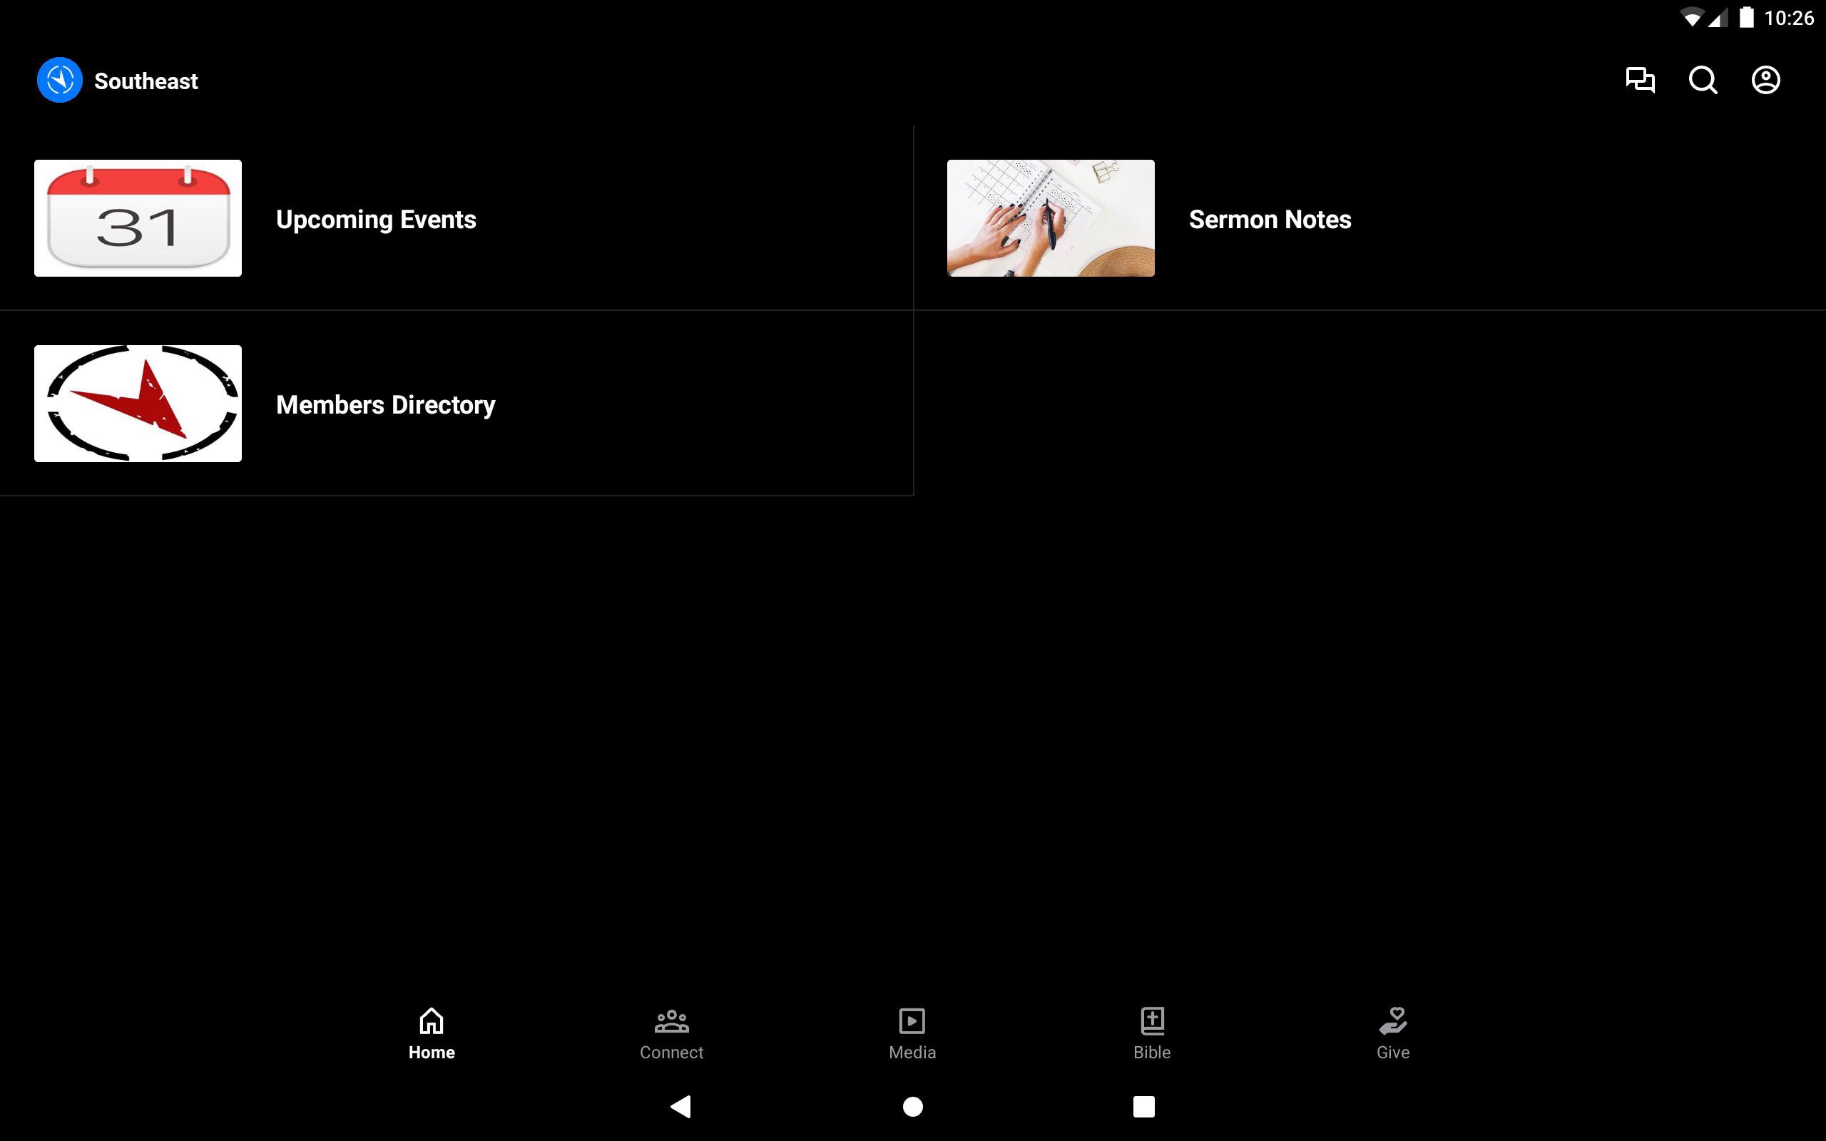Tap the Sermon Notes planner photo
This screenshot has height=1141, width=1826.
(x=1051, y=218)
